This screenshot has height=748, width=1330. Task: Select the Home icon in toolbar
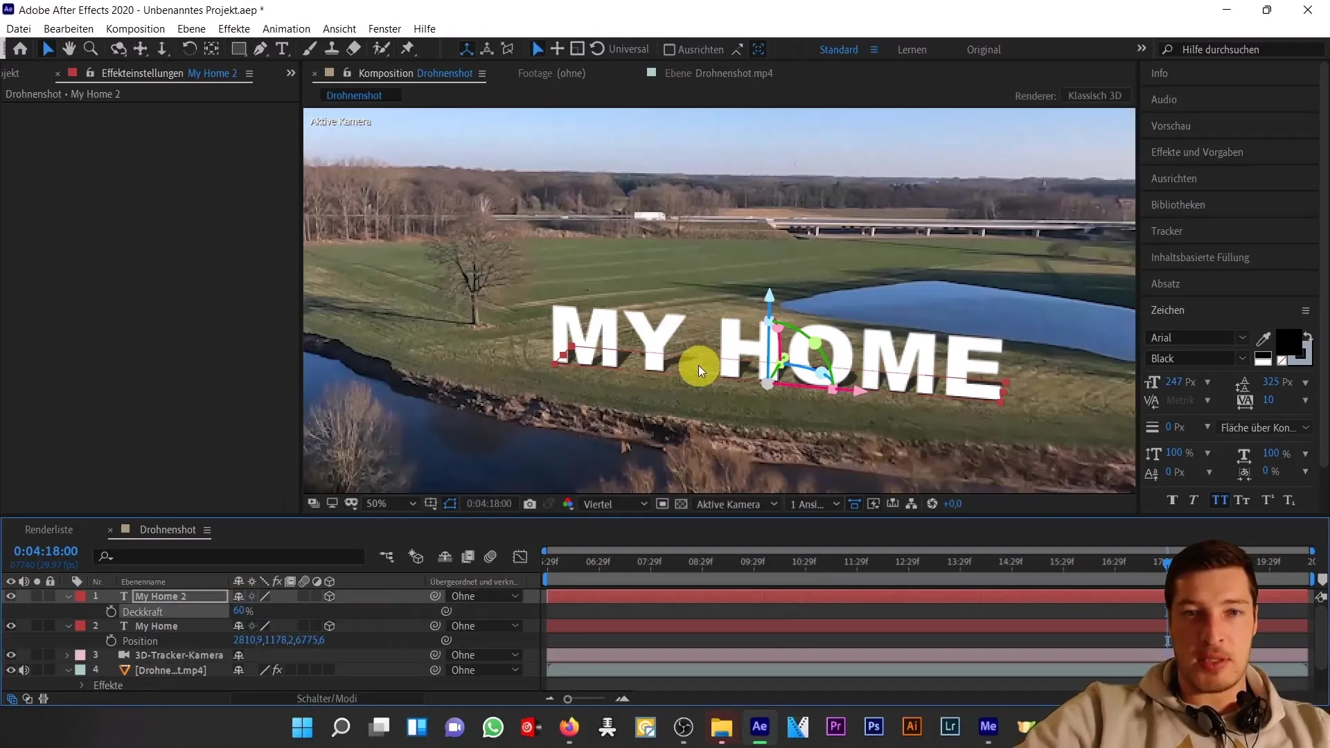20,49
